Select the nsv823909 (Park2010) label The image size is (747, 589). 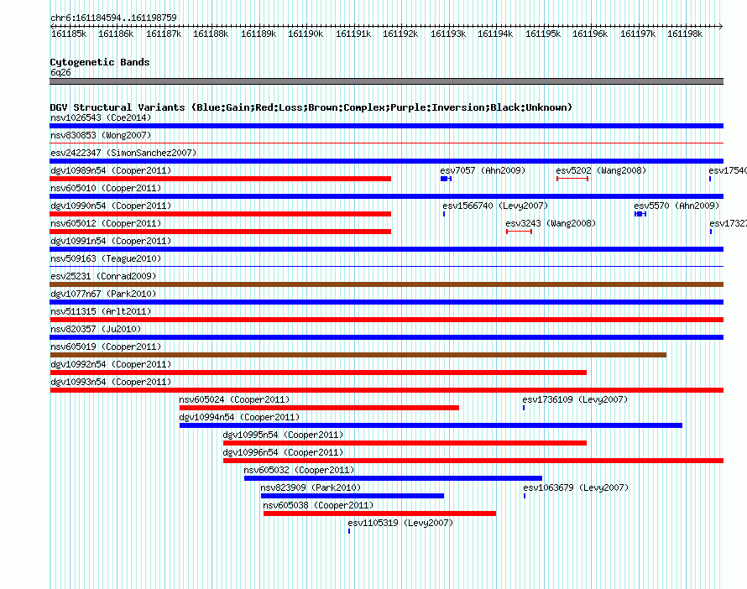point(311,487)
